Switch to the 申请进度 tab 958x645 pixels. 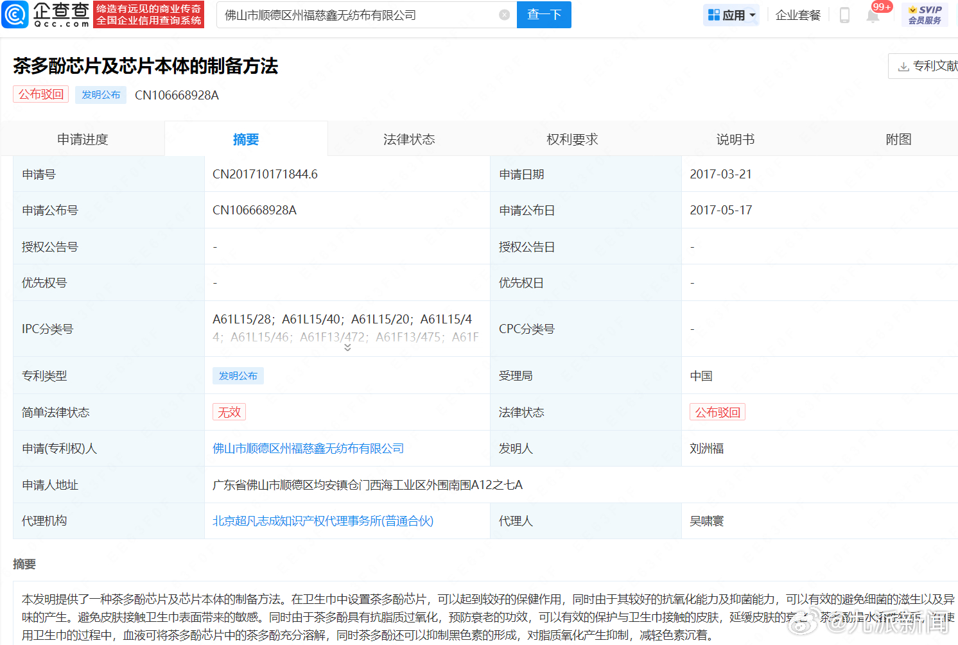pyautogui.click(x=83, y=139)
